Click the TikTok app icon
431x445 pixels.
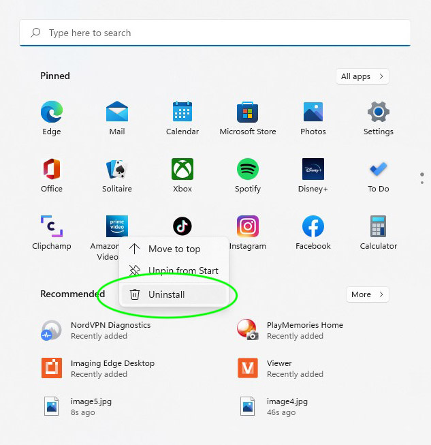point(182,226)
